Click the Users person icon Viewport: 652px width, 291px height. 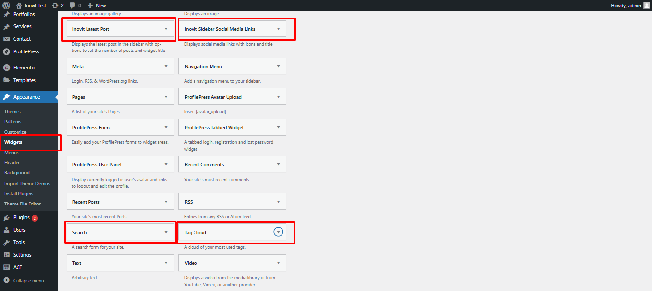point(7,230)
